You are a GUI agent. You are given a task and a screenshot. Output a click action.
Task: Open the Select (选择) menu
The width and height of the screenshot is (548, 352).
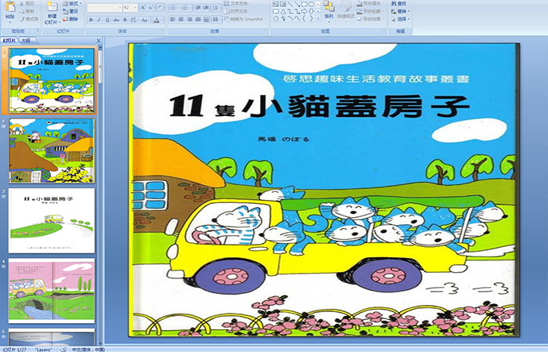[401, 19]
